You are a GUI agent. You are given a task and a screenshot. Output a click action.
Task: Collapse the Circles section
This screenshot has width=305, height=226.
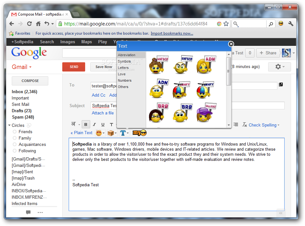point(9,125)
